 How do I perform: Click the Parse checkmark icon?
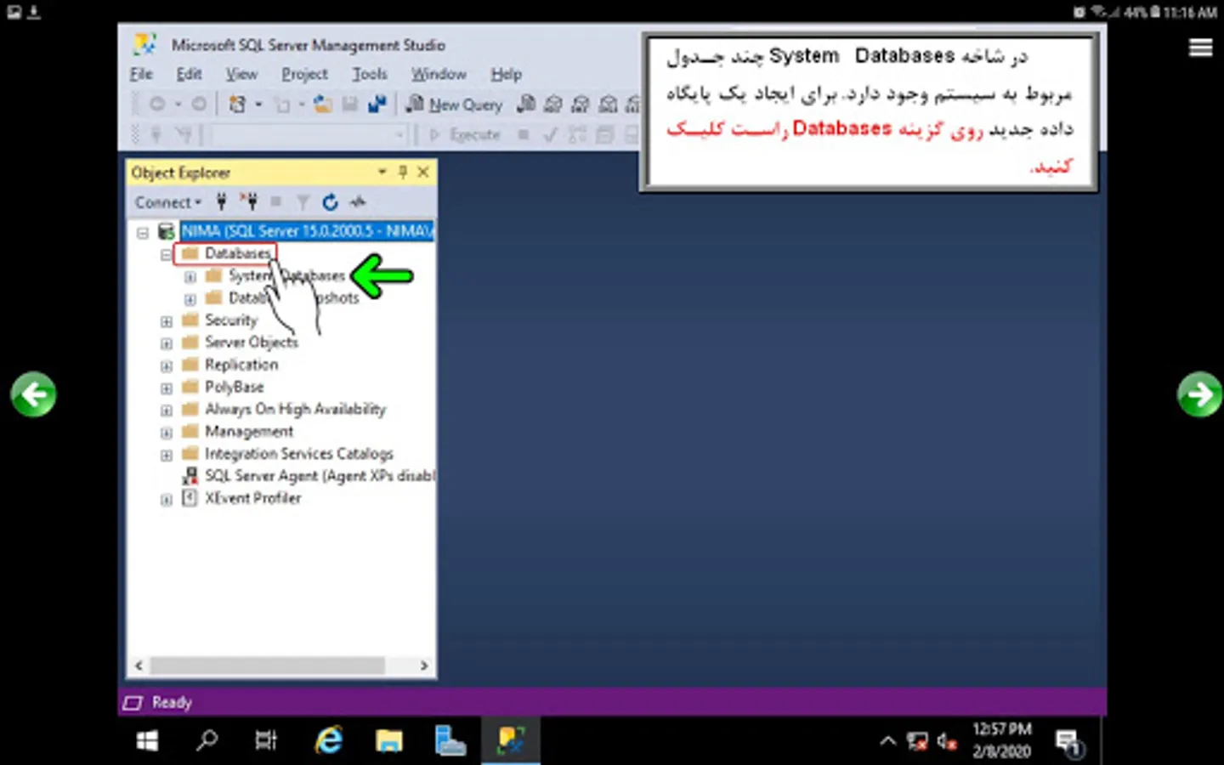click(550, 134)
